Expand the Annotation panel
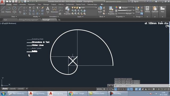The image size is (170, 96). (x=54, y=17)
